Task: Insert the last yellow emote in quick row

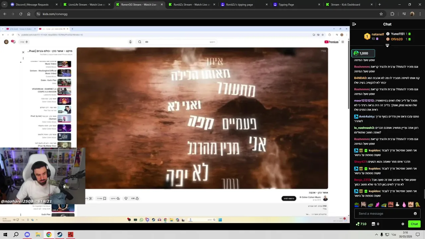Action: [x=417, y=205]
